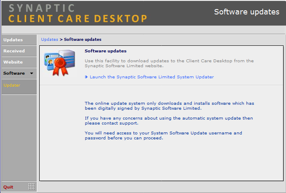Click the certificate ribbon software updates image
This screenshot has width=286, height=193.
pyautogui.click(x=60, y=63)
